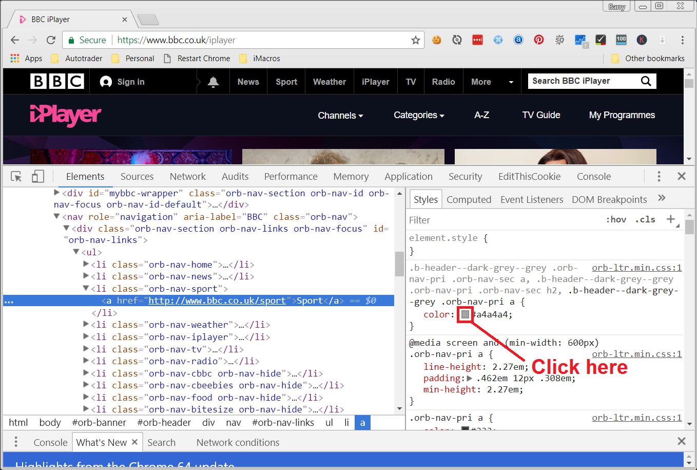Select the Network conditions drawer tab

point(238,442)
